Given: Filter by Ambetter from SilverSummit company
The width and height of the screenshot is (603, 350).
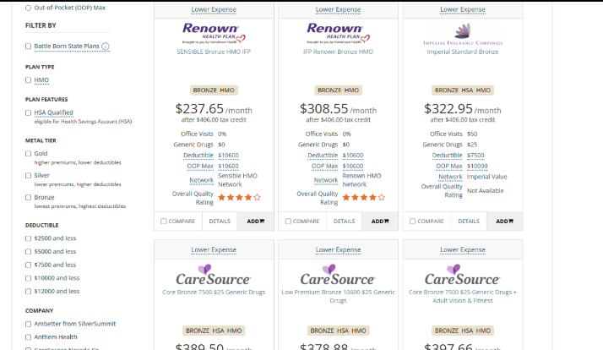Looking at the screenshot, I should click(x=28, y=324).
